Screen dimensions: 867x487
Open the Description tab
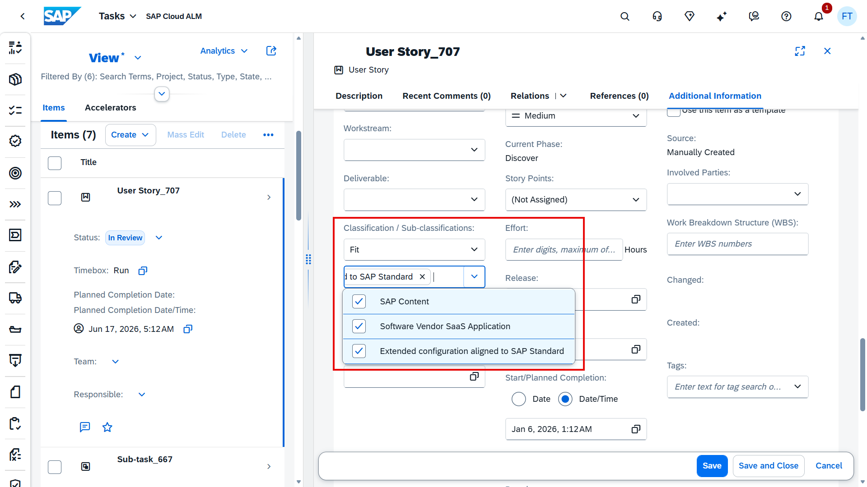click(359, 96)
